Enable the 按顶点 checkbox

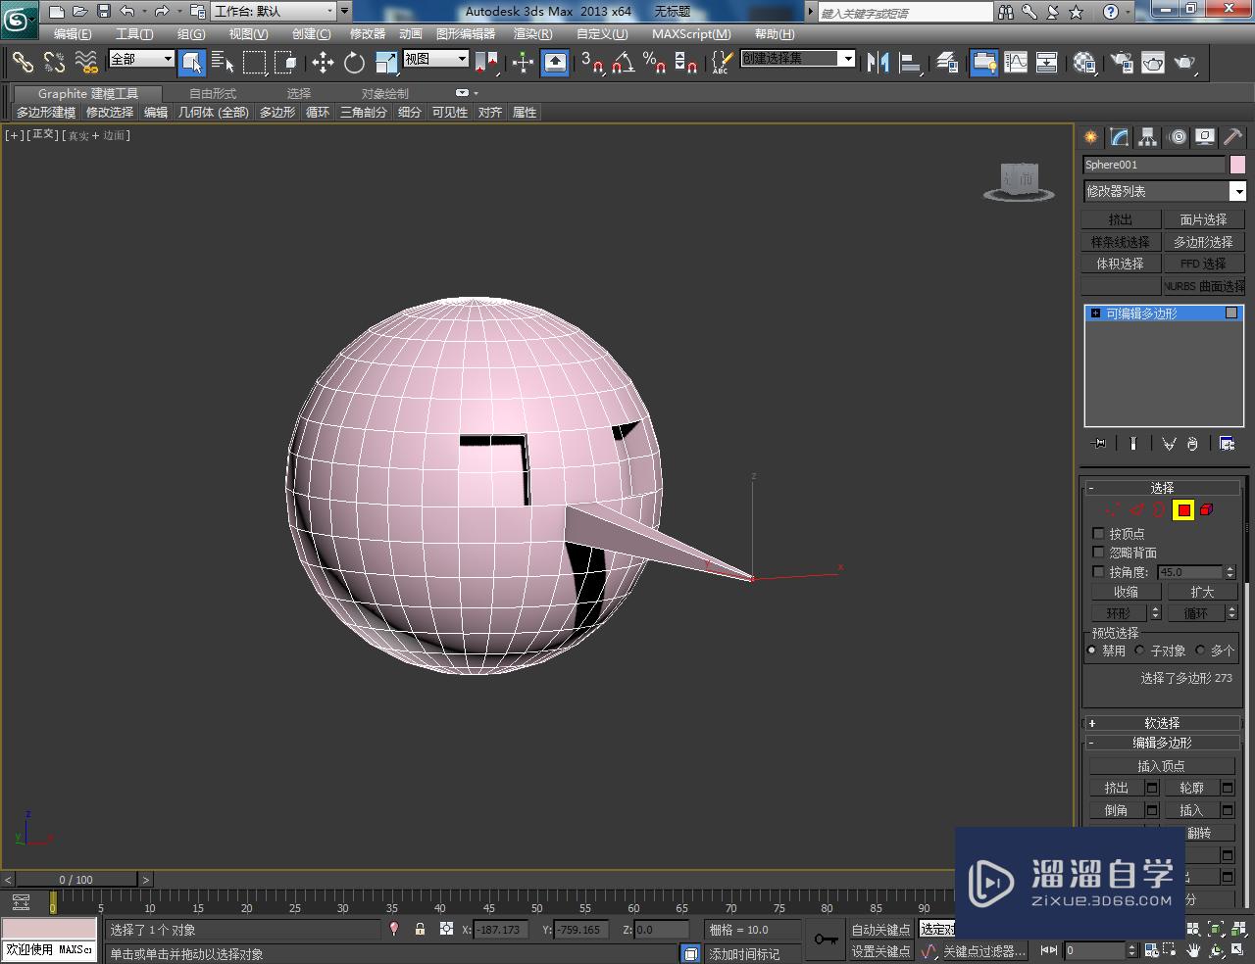coord(1098,534)
